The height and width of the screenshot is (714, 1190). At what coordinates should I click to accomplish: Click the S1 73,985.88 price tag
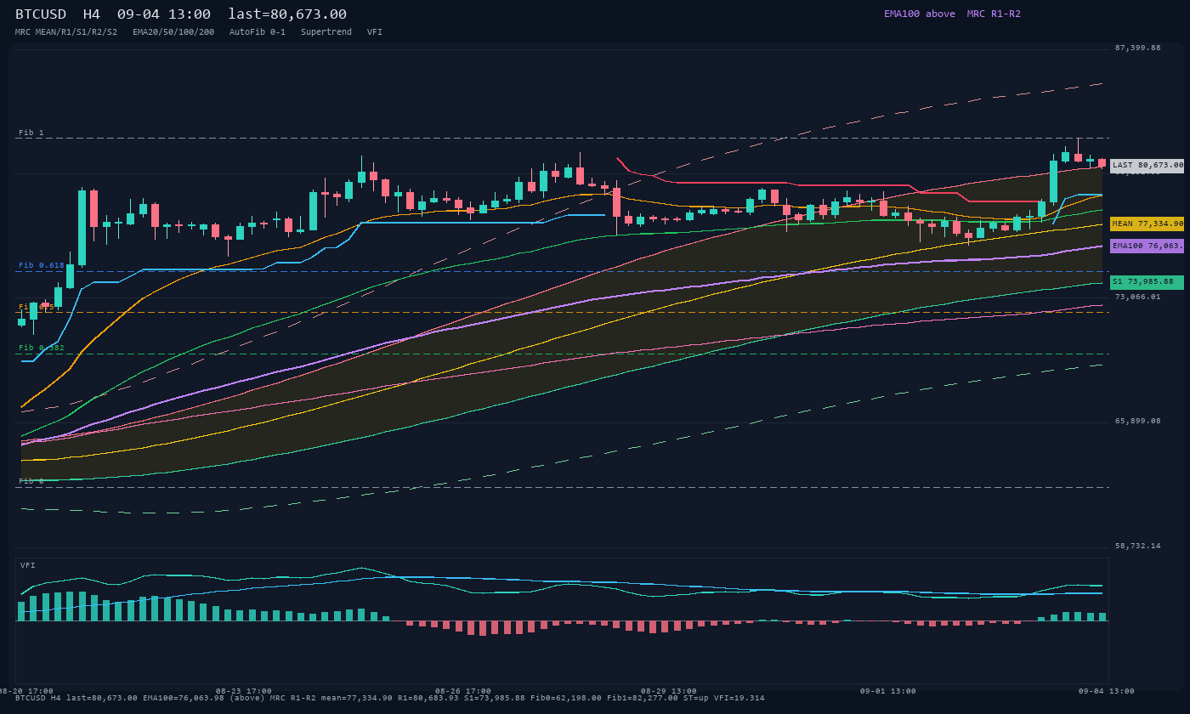coord(1147,282)
